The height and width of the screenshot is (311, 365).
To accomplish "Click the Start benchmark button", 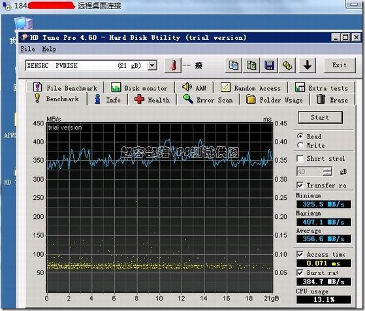I will (320, 118).
